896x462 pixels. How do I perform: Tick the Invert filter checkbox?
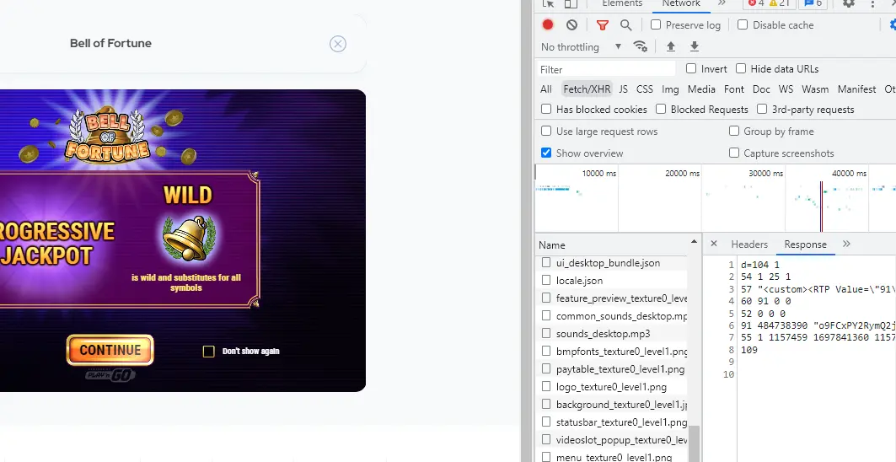coord(691,68)
